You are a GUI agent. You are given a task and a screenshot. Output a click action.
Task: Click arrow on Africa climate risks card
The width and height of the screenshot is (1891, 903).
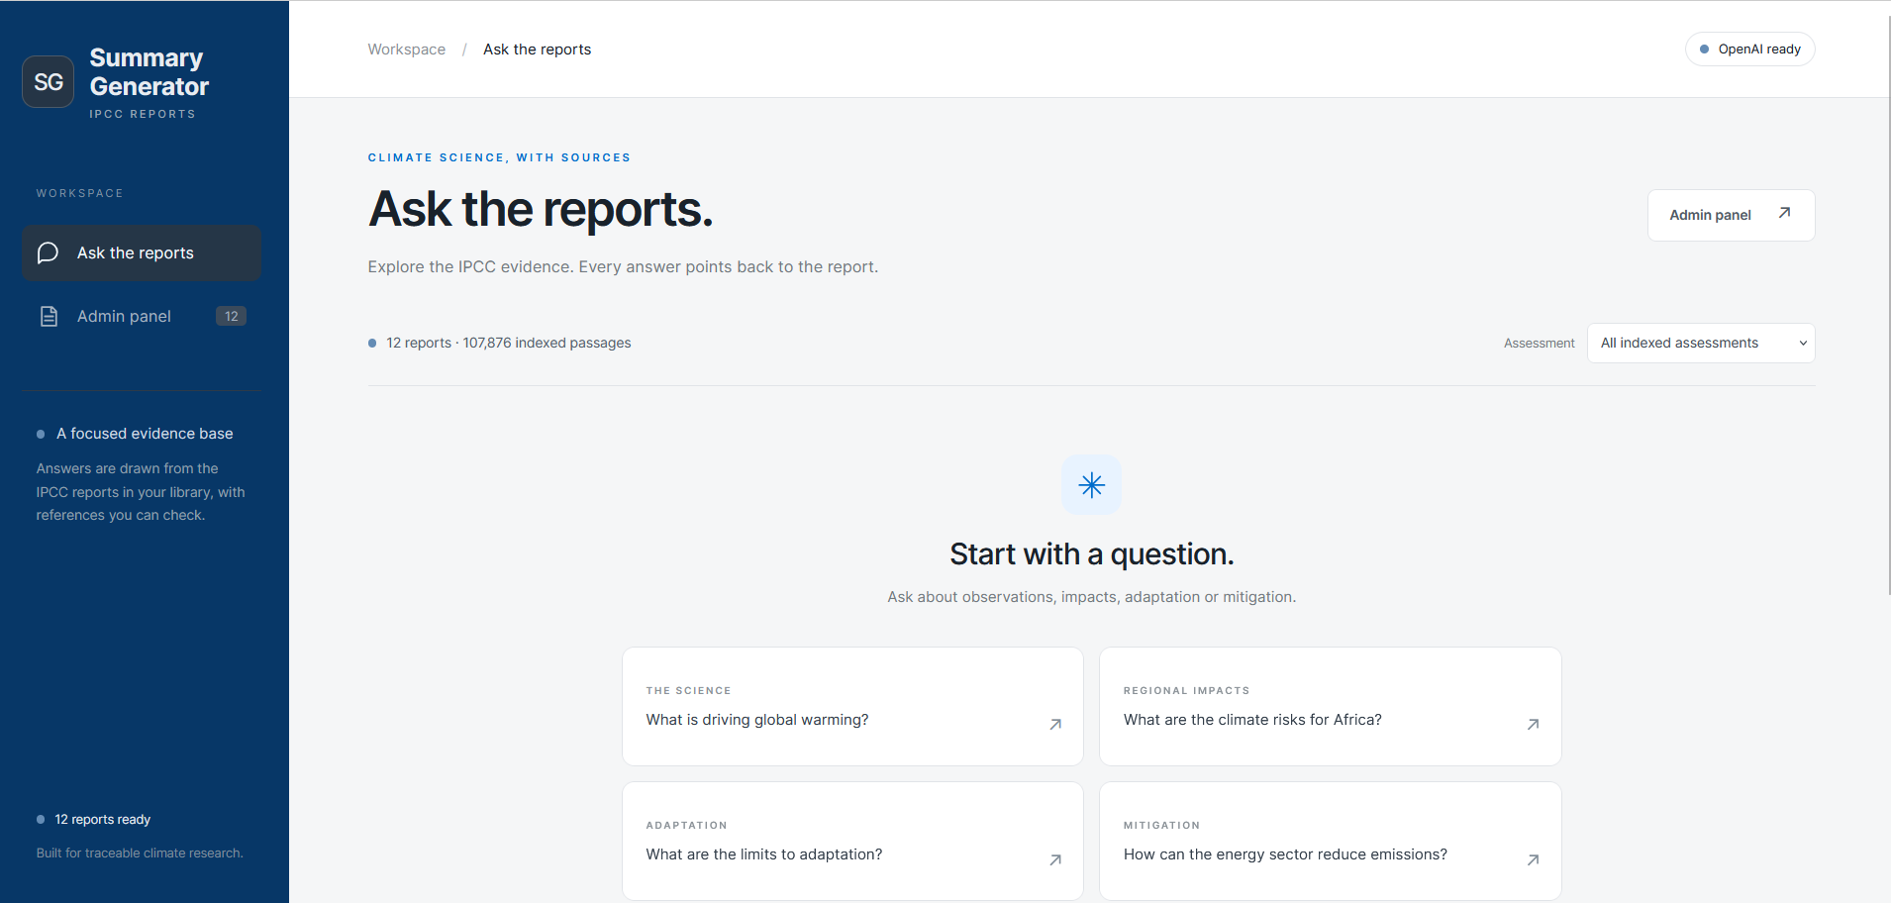1533,725
